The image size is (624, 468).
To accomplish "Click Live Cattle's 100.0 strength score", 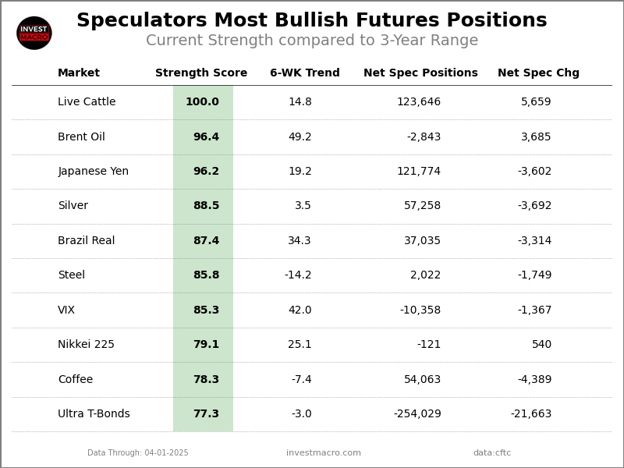I will (x=202, y=102).
